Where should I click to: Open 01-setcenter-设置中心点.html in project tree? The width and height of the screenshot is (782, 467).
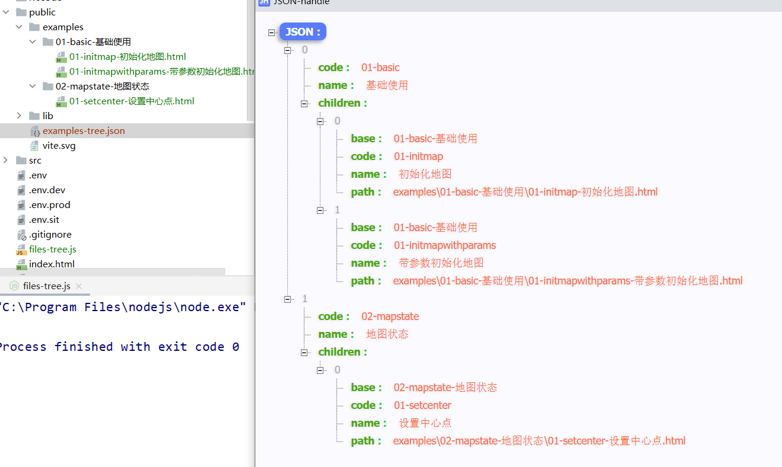132,101
